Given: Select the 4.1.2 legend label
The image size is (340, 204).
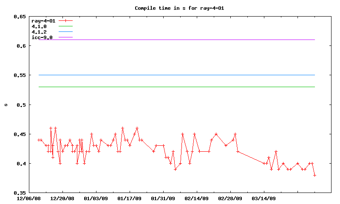Looking at the screenshot, I should pyautogui.click(x=39, y=32).
